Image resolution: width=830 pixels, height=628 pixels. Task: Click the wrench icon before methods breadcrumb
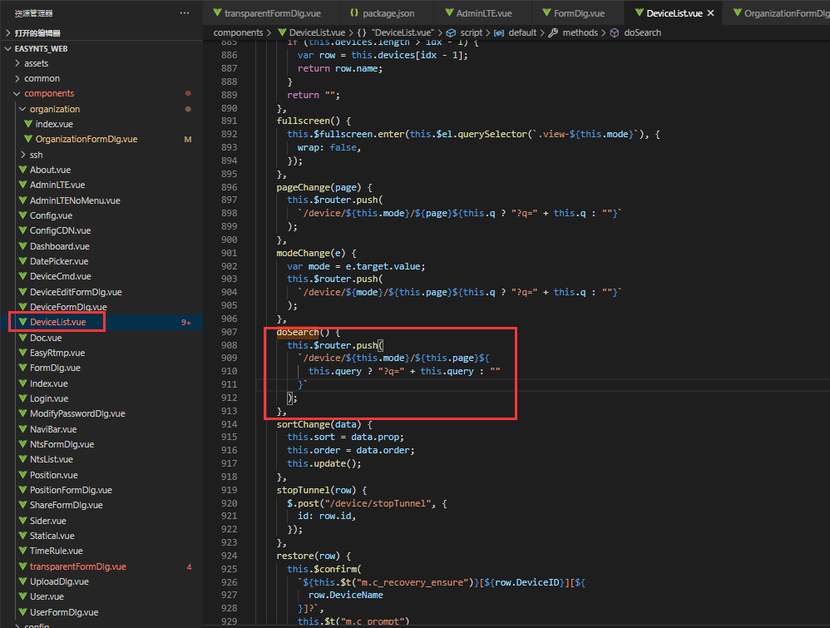coord(553,32)
